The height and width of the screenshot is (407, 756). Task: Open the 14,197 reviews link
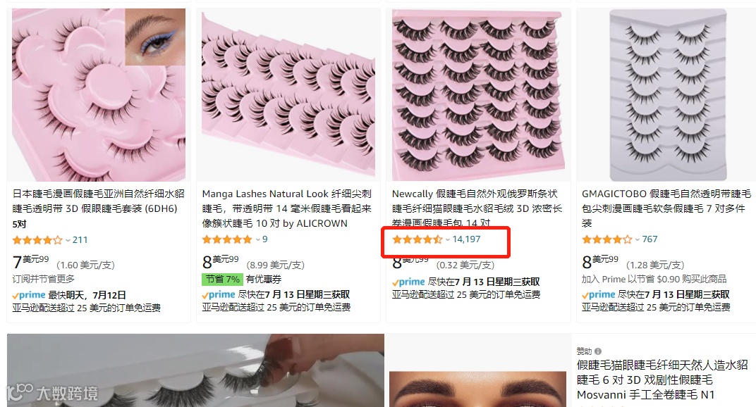tap(466, 239)
